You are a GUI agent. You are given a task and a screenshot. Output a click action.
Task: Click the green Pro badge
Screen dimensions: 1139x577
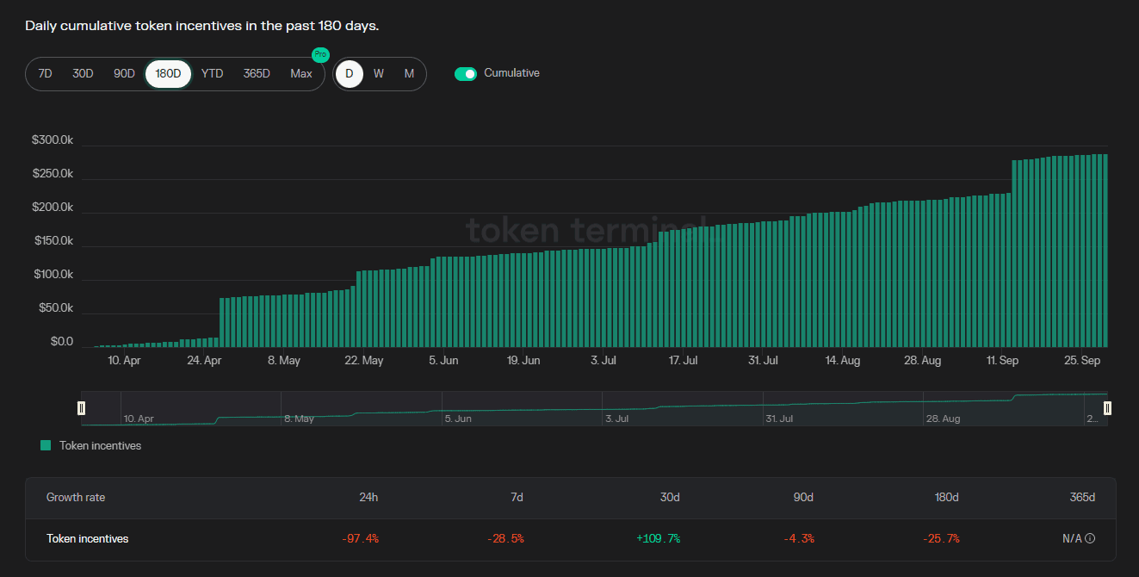coord(320,54)
